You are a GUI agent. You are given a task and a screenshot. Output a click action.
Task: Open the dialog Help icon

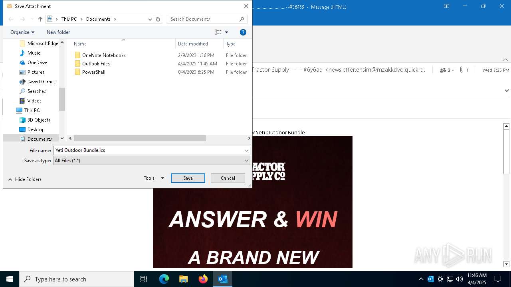[x=243, y=32]
